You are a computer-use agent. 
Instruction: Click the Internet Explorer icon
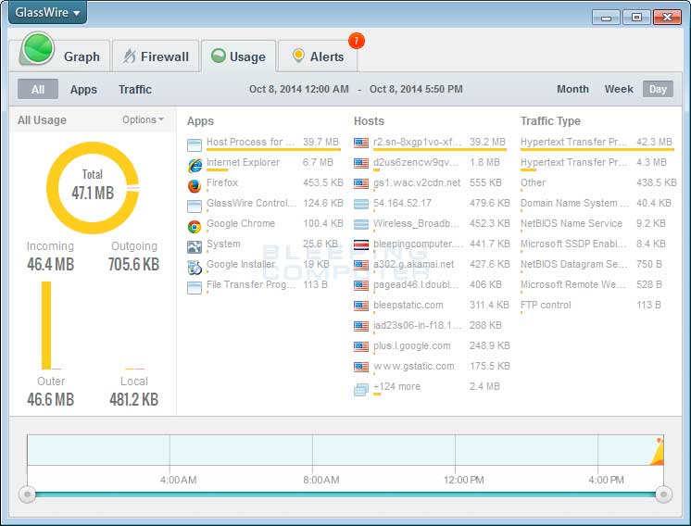pyautogui.click(x=195, y=165)
